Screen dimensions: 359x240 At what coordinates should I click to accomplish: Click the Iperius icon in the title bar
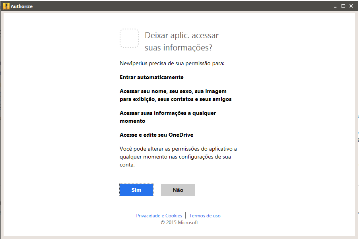pyautogui.click(x=6, y=6)
